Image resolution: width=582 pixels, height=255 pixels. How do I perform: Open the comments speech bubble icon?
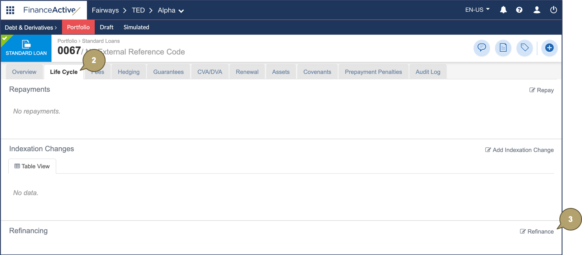(x=482, y=48)
